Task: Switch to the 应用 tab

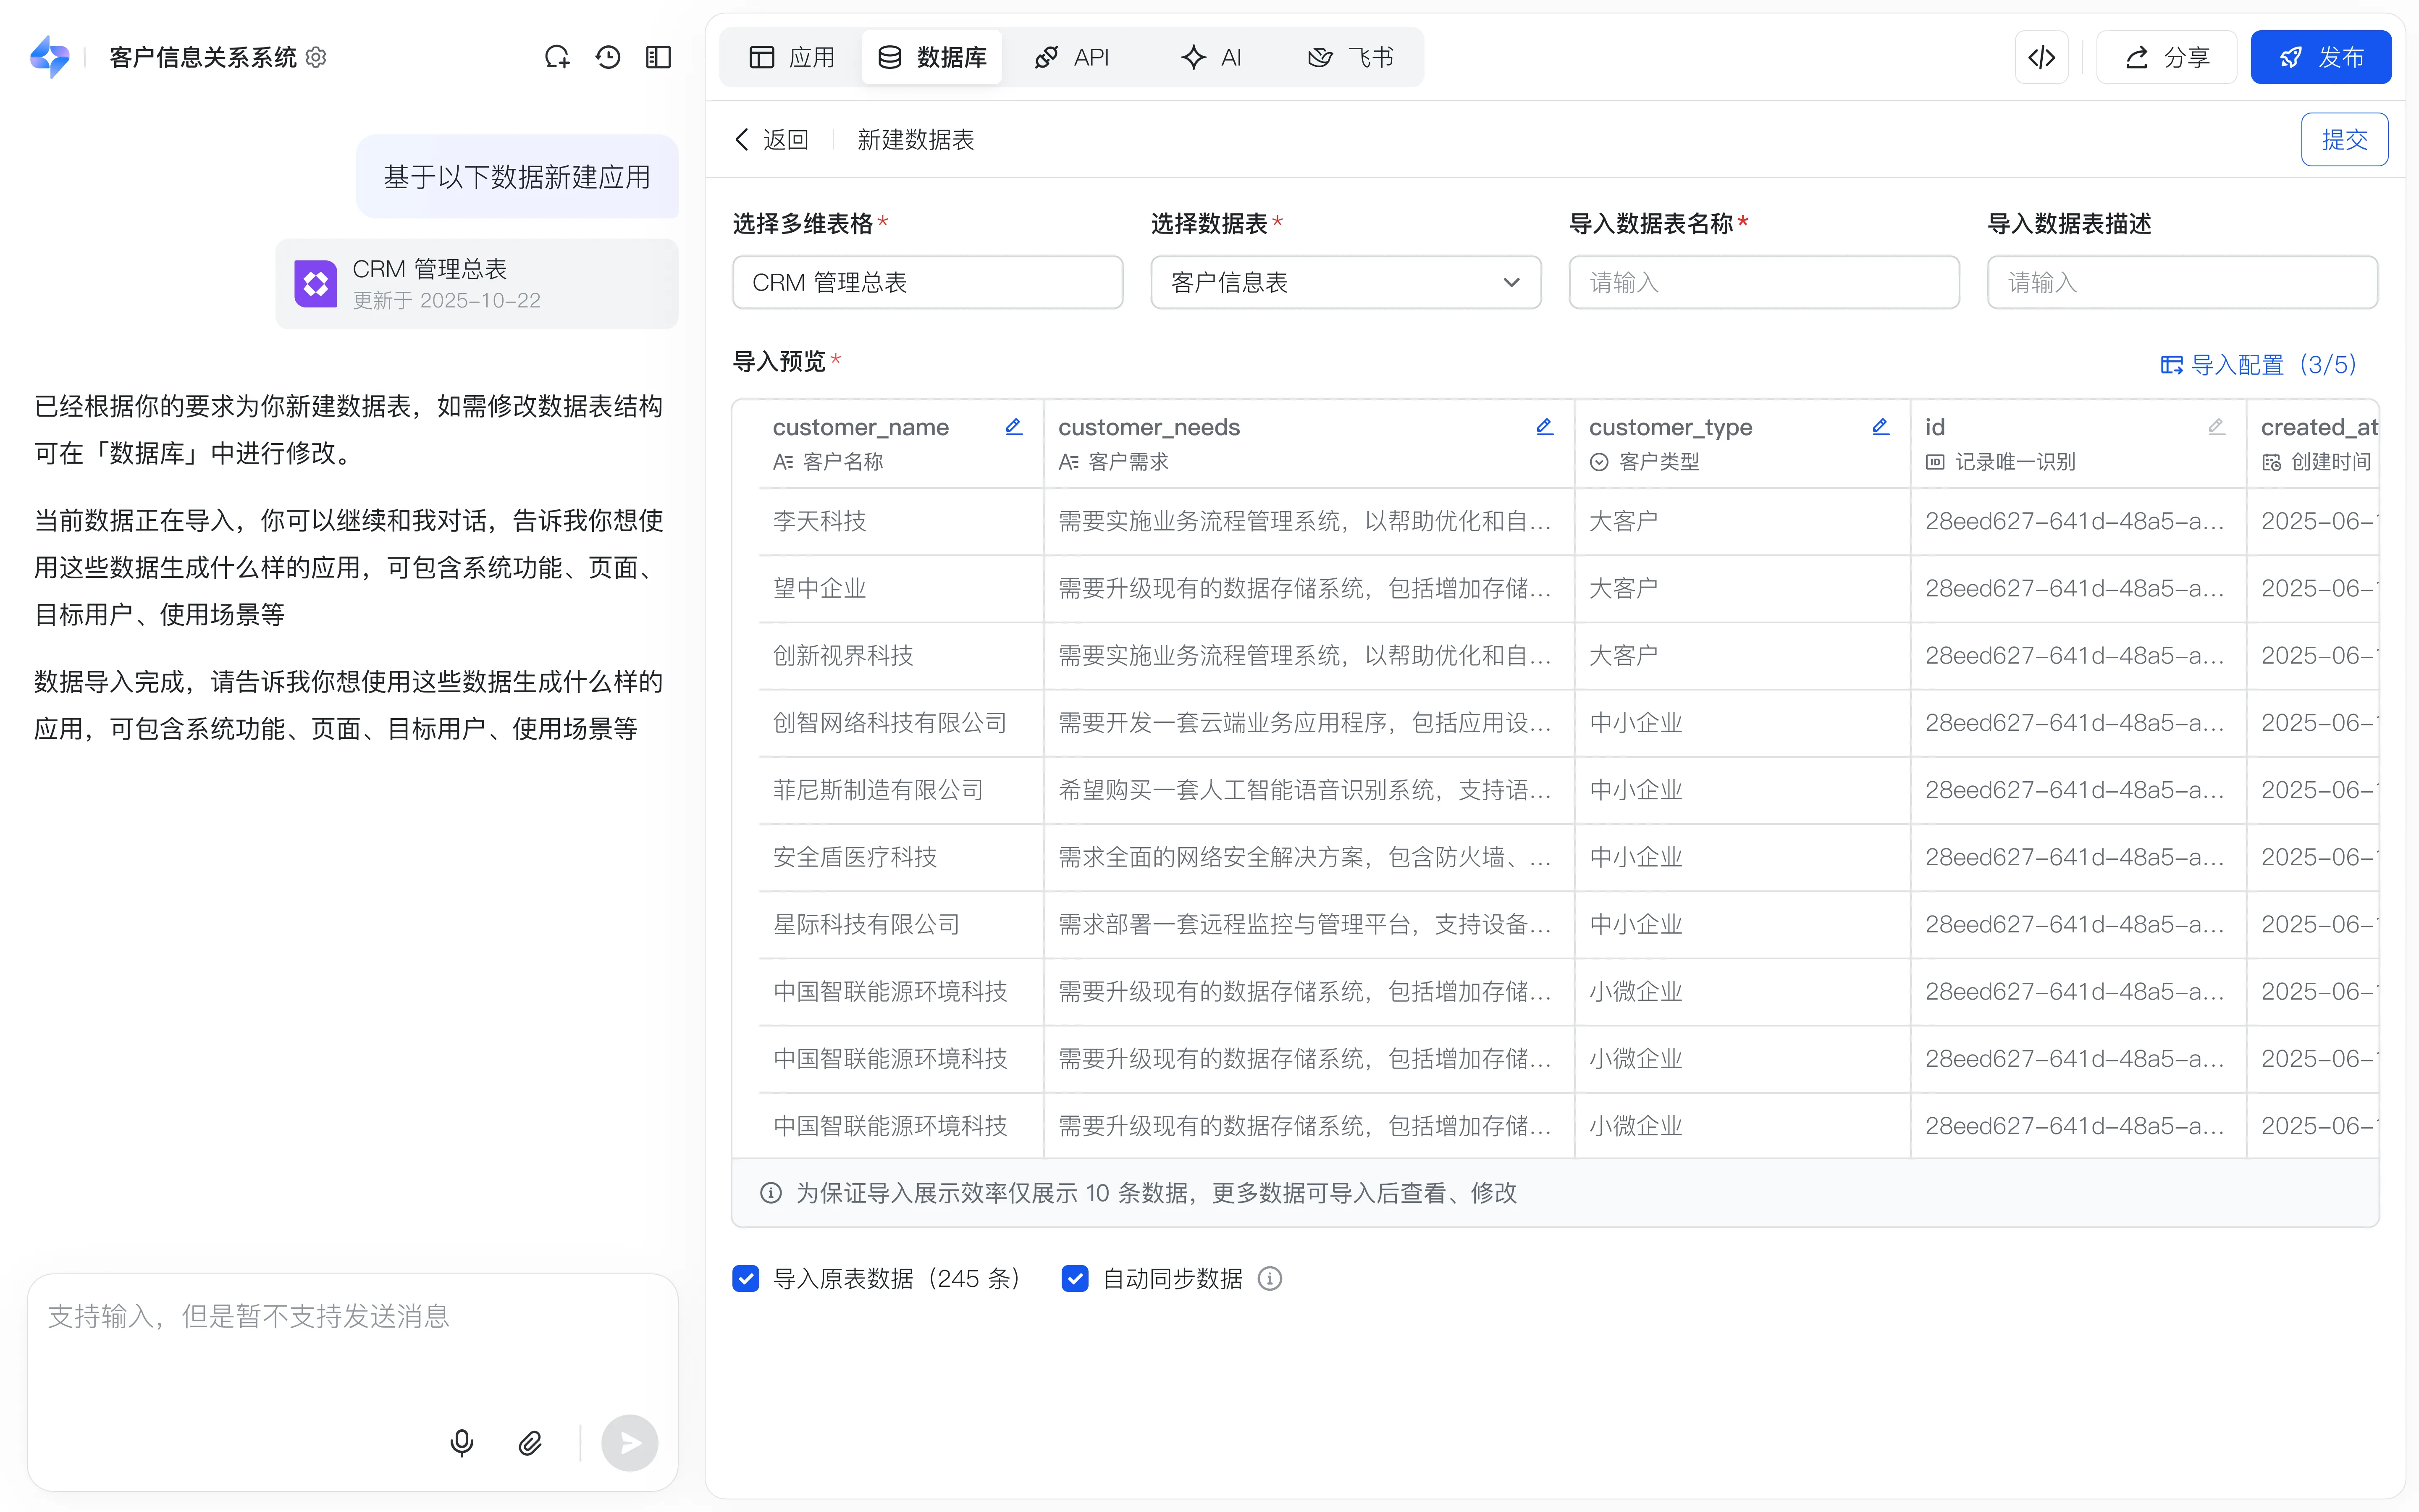Action: point(792,57)
